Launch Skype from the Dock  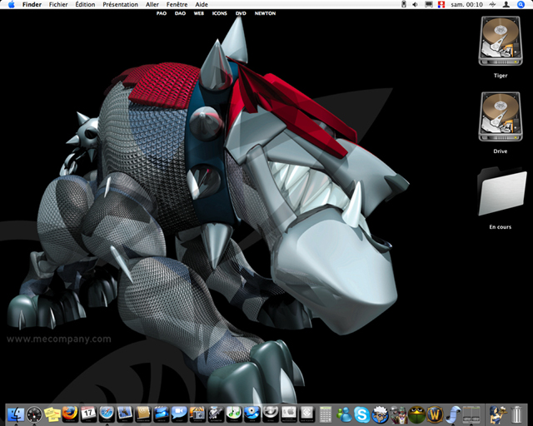click(x=362, y=414)
